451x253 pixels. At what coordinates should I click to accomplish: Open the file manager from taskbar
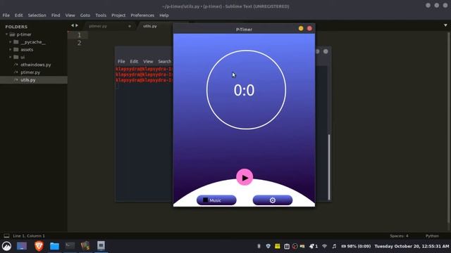(x=54, y=246)
